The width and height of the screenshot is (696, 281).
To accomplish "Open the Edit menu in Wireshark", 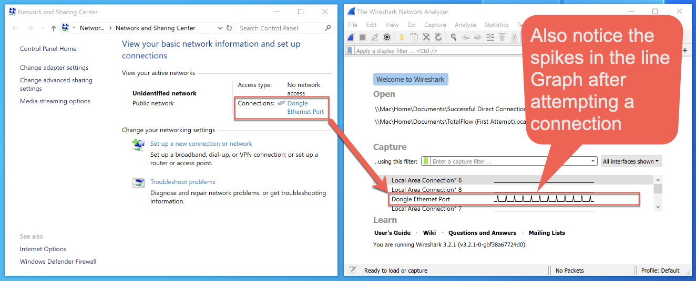I will pyautogui.click(x=371, y=25).
